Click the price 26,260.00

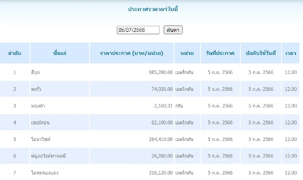(x=162, y=156)
